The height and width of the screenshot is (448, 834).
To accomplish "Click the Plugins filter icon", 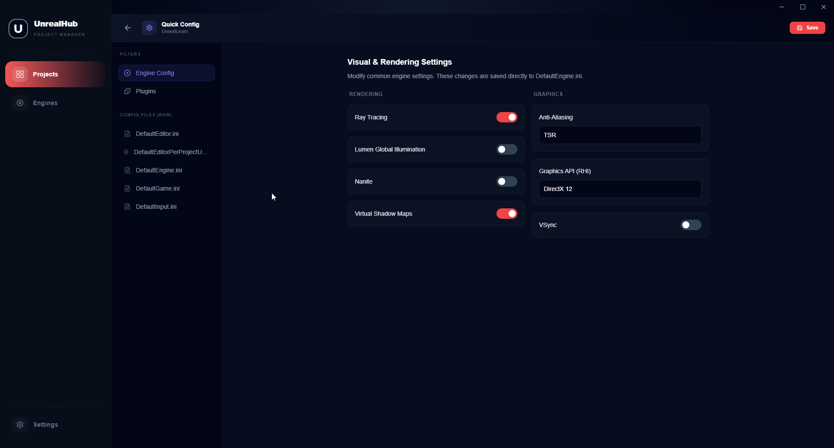I will coord(127,91).
